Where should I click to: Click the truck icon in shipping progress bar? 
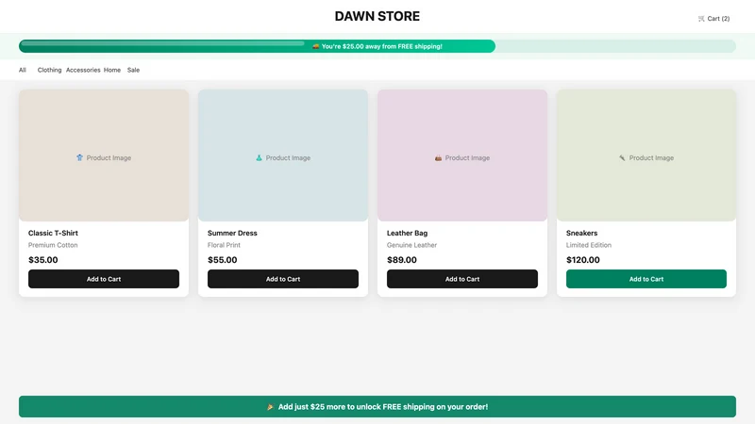(x=315, y=46)
